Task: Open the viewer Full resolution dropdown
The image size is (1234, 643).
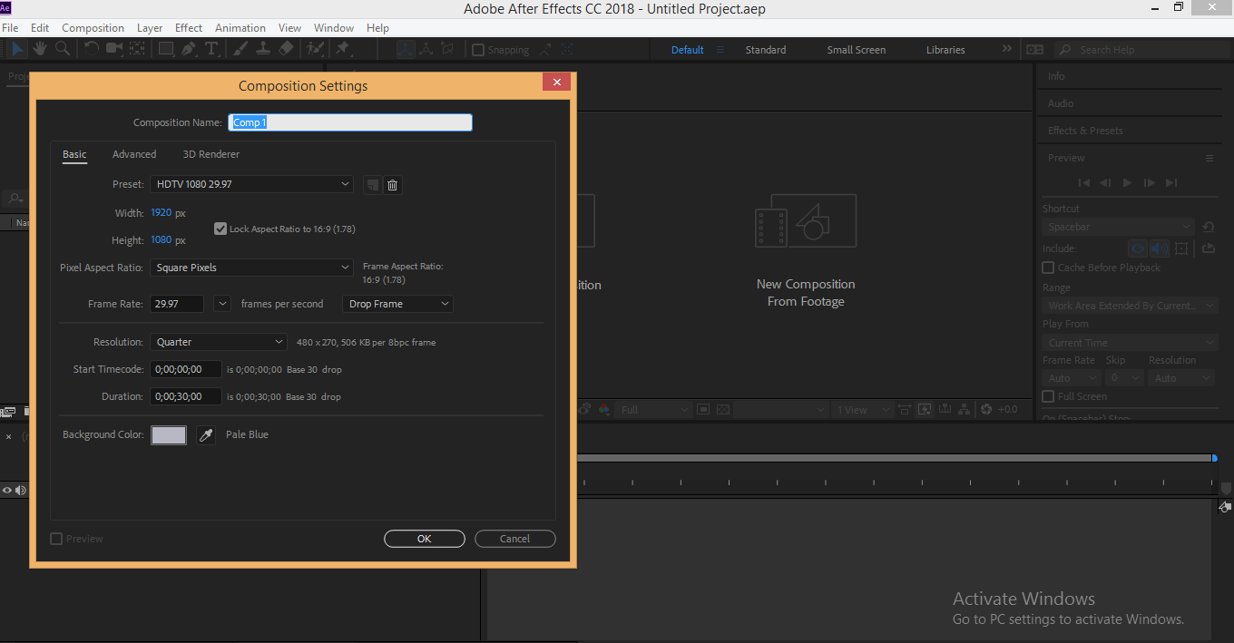Action: coord(653,410)
